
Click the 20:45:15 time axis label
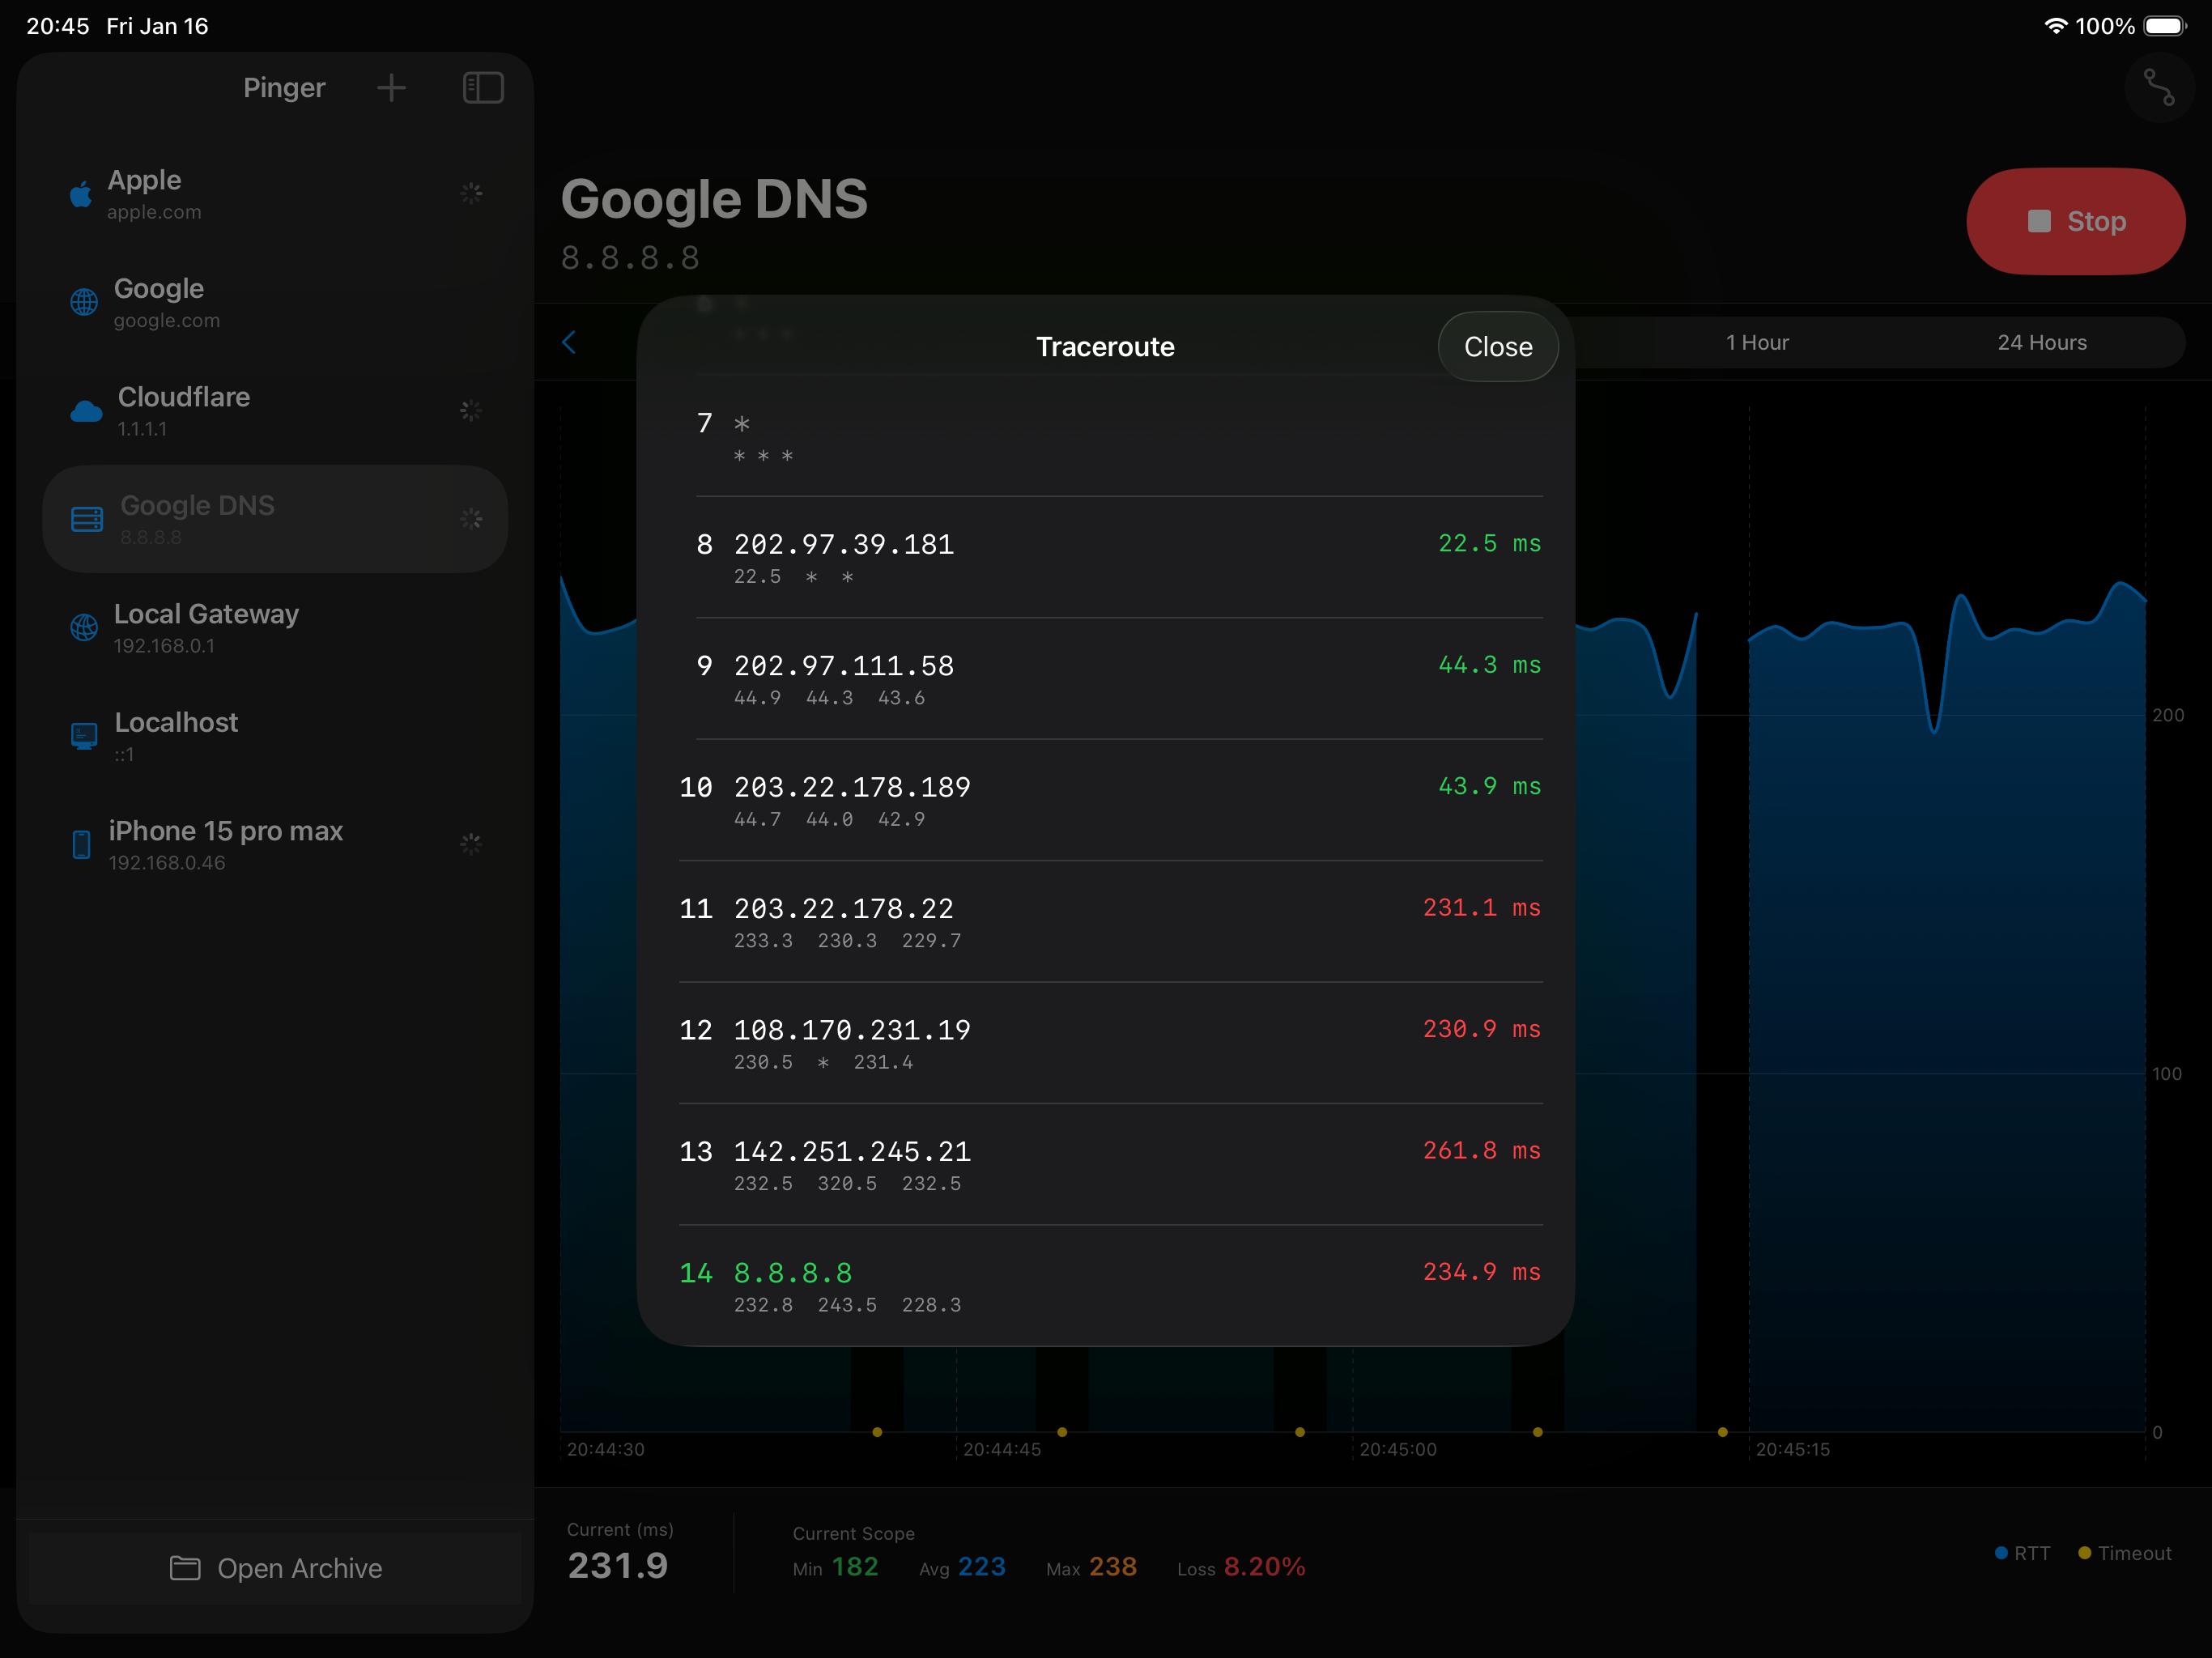pos(1792,1450)
